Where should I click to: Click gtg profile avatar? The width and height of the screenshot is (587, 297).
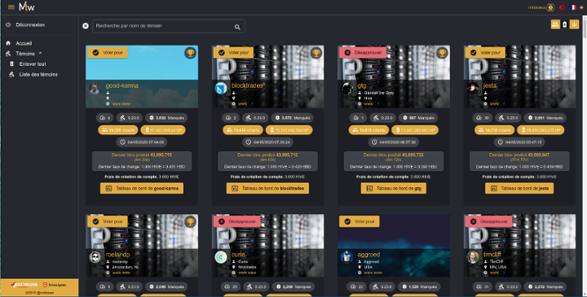tap(346, 89)
